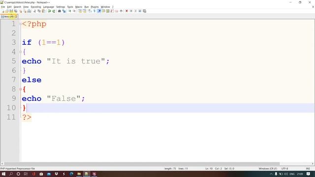Select the else.php document tab
This screenshot has width=315, height=177.
9,16
